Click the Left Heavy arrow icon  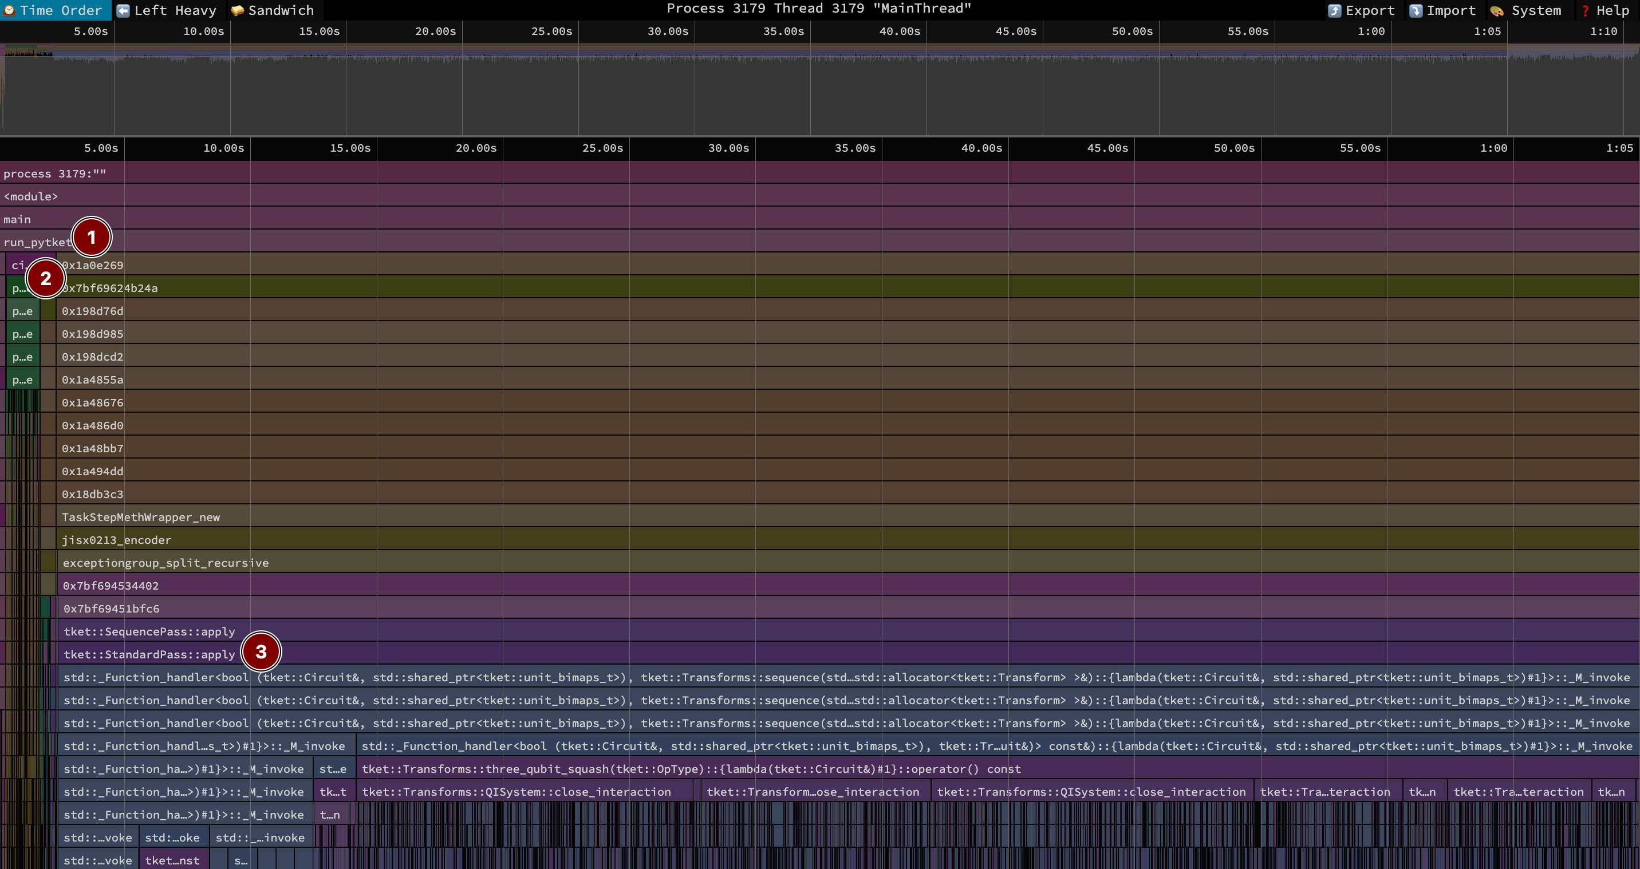click(124, 10)
